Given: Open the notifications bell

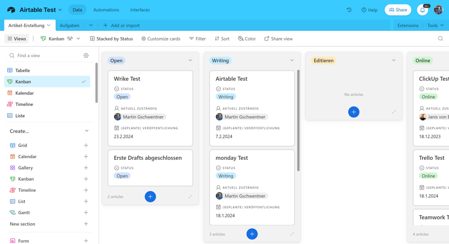Looking at the screenshot, I should point(423,10).
